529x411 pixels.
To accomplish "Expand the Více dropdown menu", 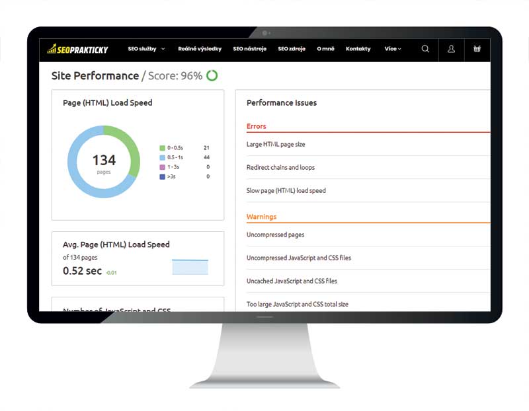I will 393,49.
